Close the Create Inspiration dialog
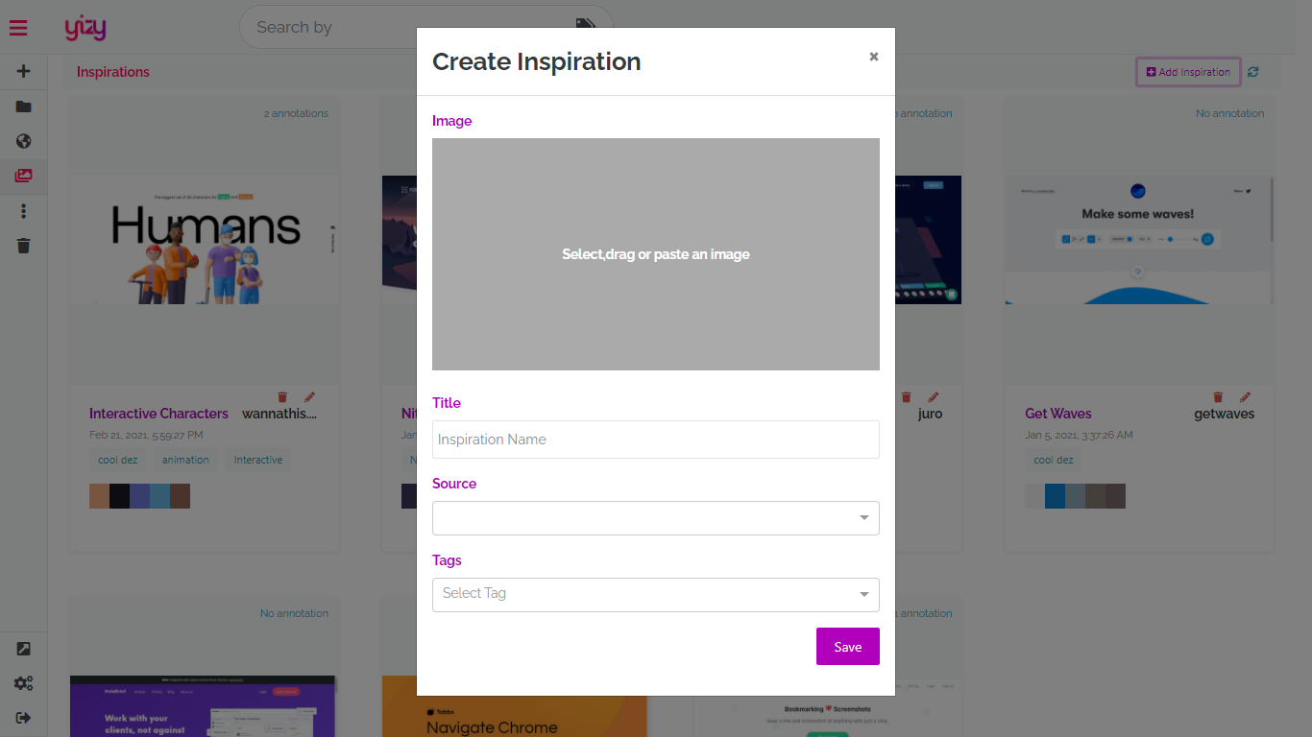Image resolution: width=1312 pixels, height=737 pixels. tap(874, 57)
